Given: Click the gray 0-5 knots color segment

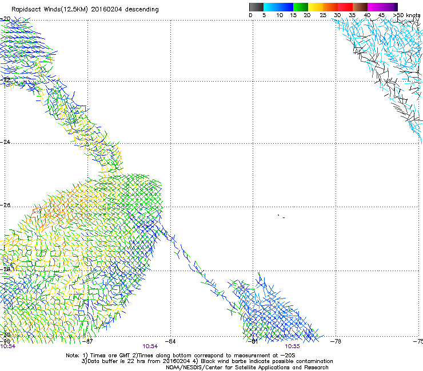Looking at the screenshot, I should click(x=256, y=7).
